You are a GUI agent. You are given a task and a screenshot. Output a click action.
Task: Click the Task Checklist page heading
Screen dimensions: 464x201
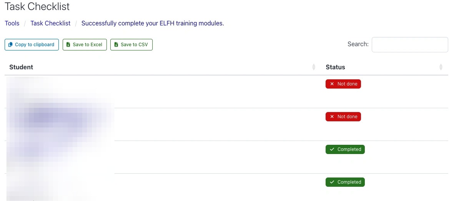(37, 7)
